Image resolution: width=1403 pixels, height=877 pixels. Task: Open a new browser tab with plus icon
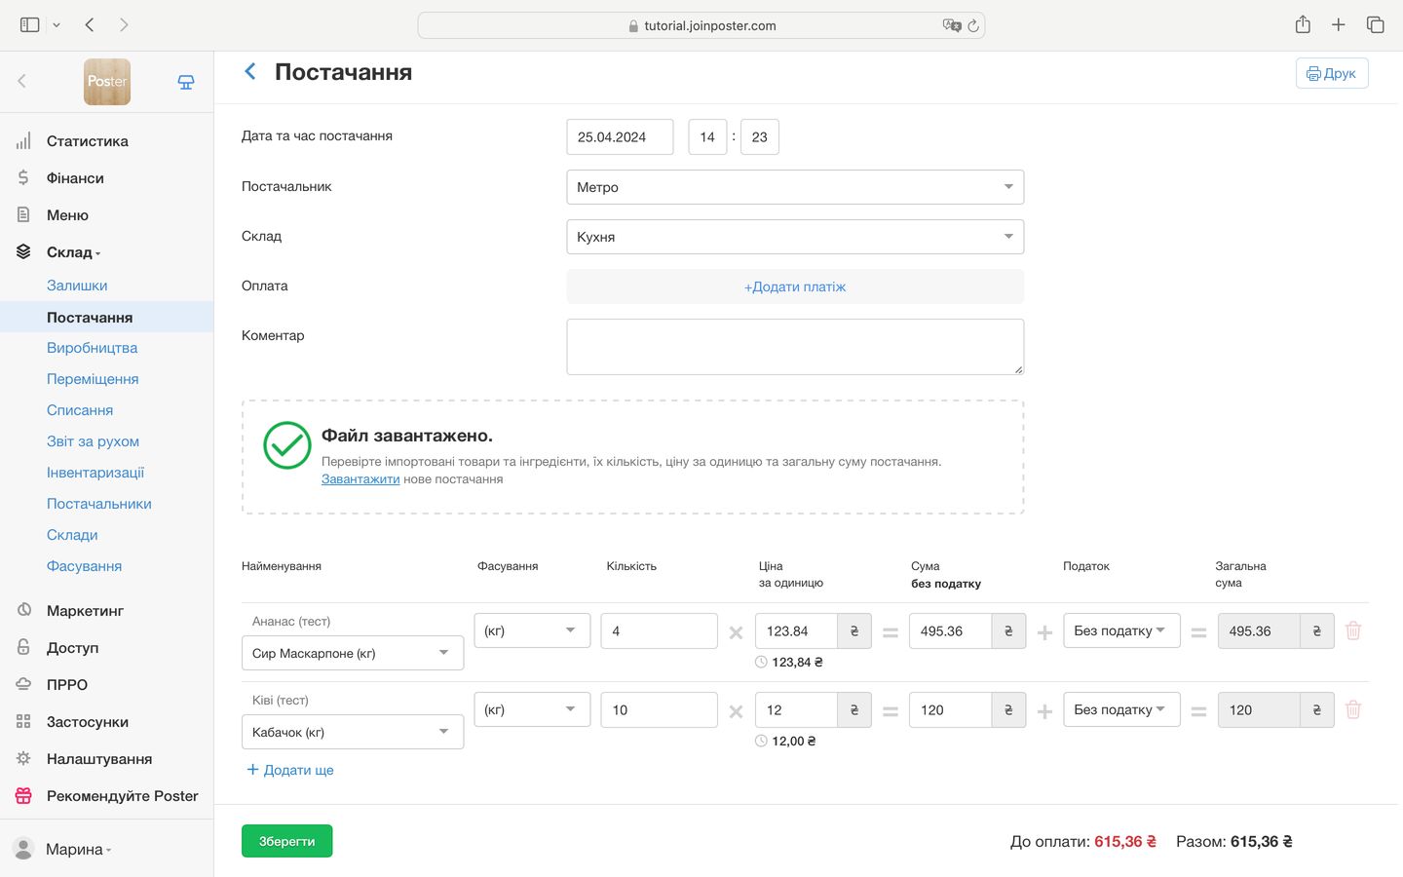tap(1338, 25)
